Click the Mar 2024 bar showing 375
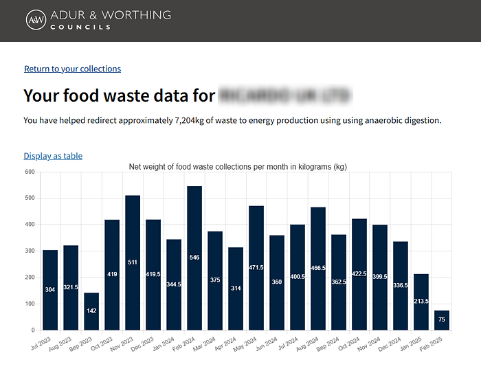 (215, 280)
